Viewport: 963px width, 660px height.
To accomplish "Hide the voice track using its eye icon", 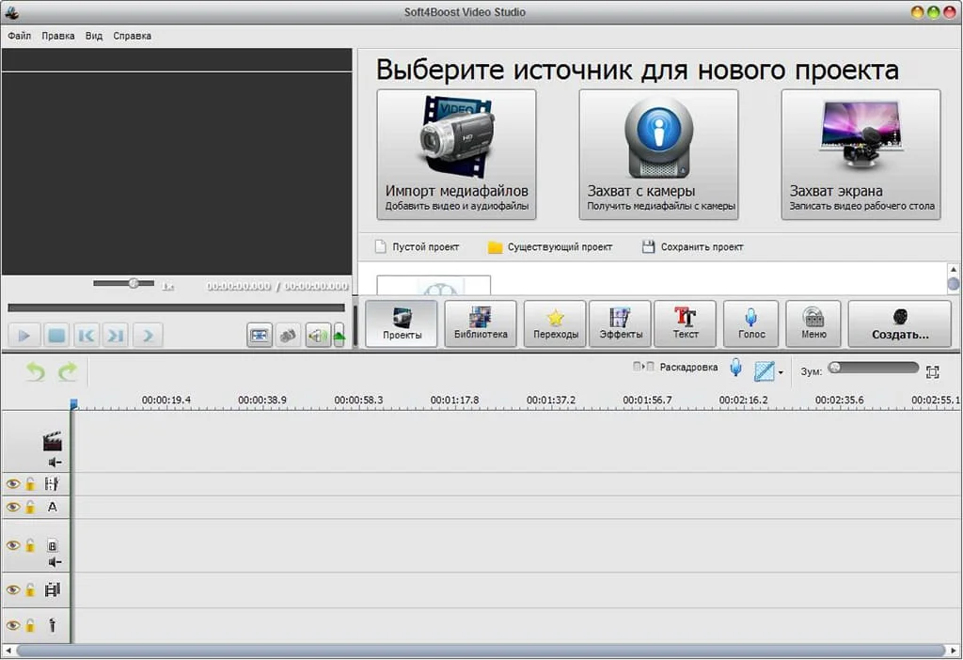I will tap(12, 625).
